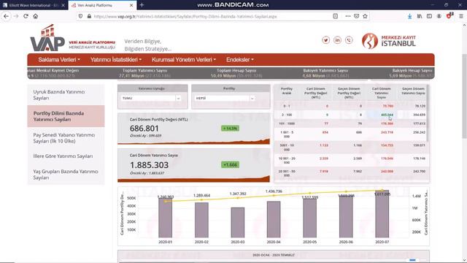Open the LinkedIn social icon
The width and height of the screenshot is (467, 263).
click(x=337, y=40)
